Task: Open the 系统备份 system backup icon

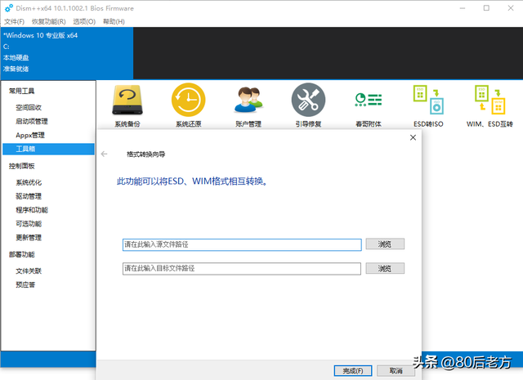Action: (127, 100)
